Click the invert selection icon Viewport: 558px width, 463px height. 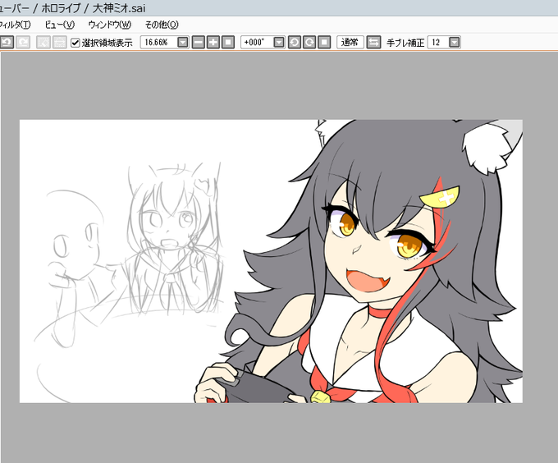[x=59, y=43]
